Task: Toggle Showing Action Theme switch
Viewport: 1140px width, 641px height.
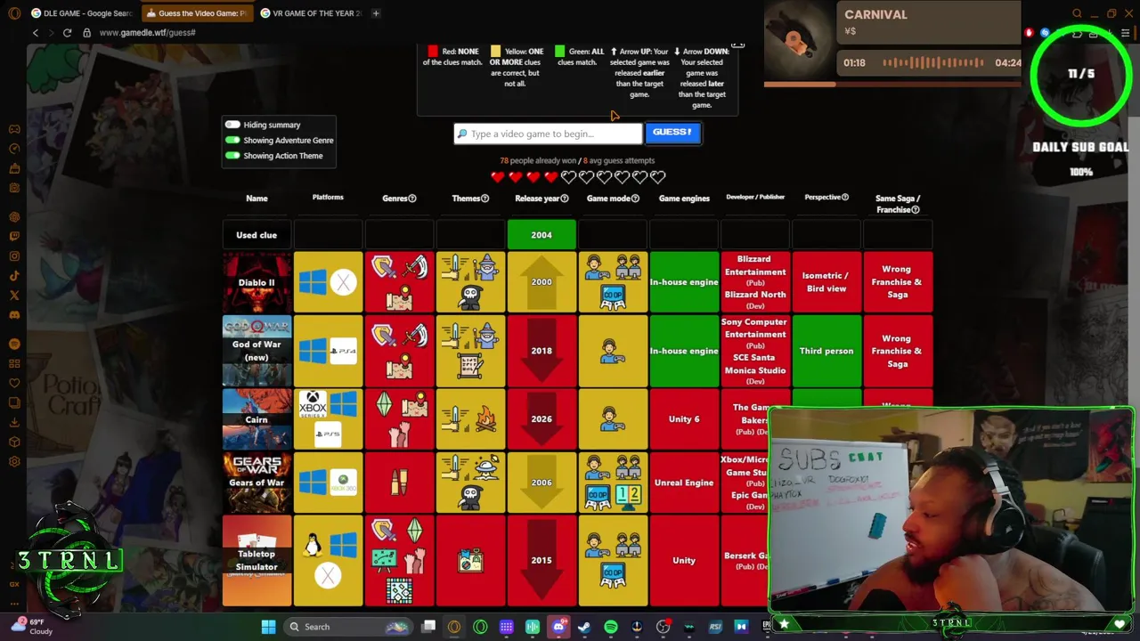Action: [232, 155]
